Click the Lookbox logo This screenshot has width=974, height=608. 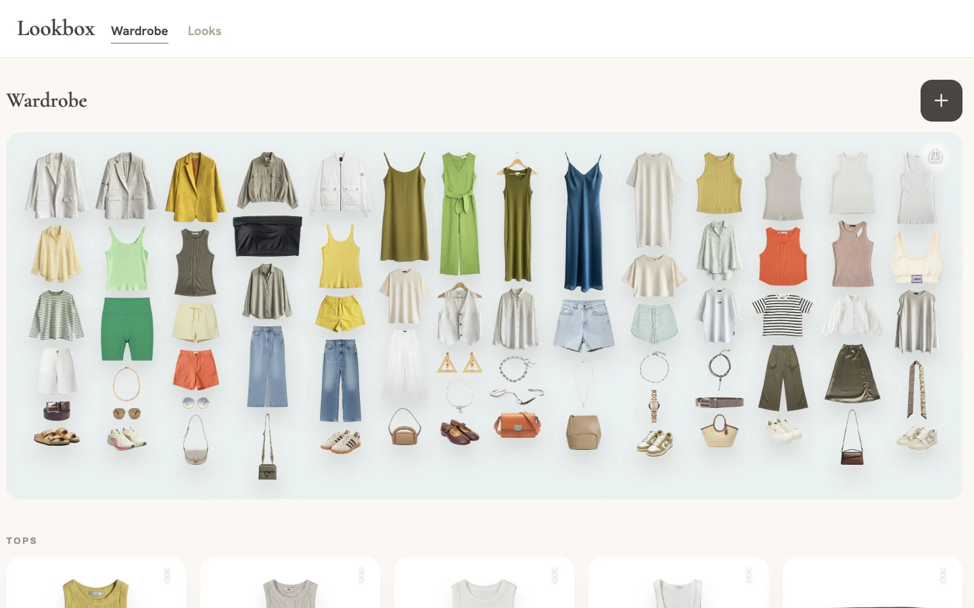(x=56, y=28)
